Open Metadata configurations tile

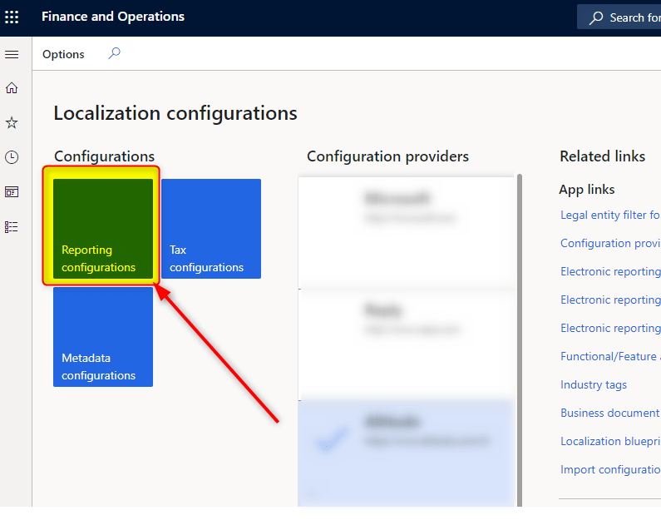tap(103, 337)
